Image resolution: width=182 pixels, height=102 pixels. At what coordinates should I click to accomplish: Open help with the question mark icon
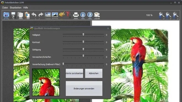point(90,15)
